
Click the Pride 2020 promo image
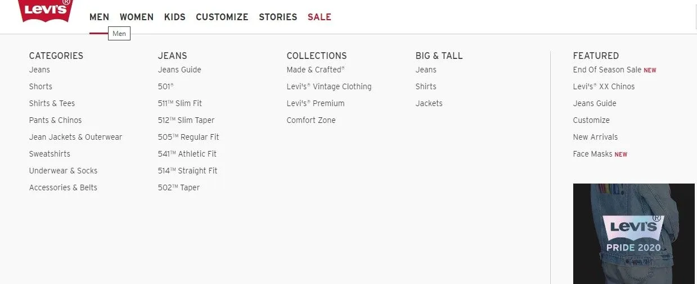(x=634, y=233)
